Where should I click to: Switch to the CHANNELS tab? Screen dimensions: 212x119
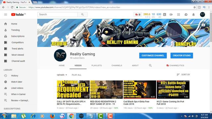117,65
